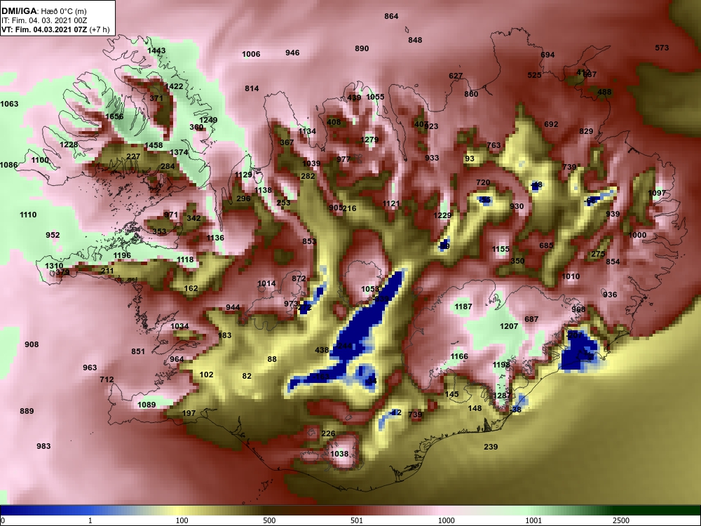The image size is (701, 526).
Task: Select the map value '627'
Action: click(x=456, y=76)
